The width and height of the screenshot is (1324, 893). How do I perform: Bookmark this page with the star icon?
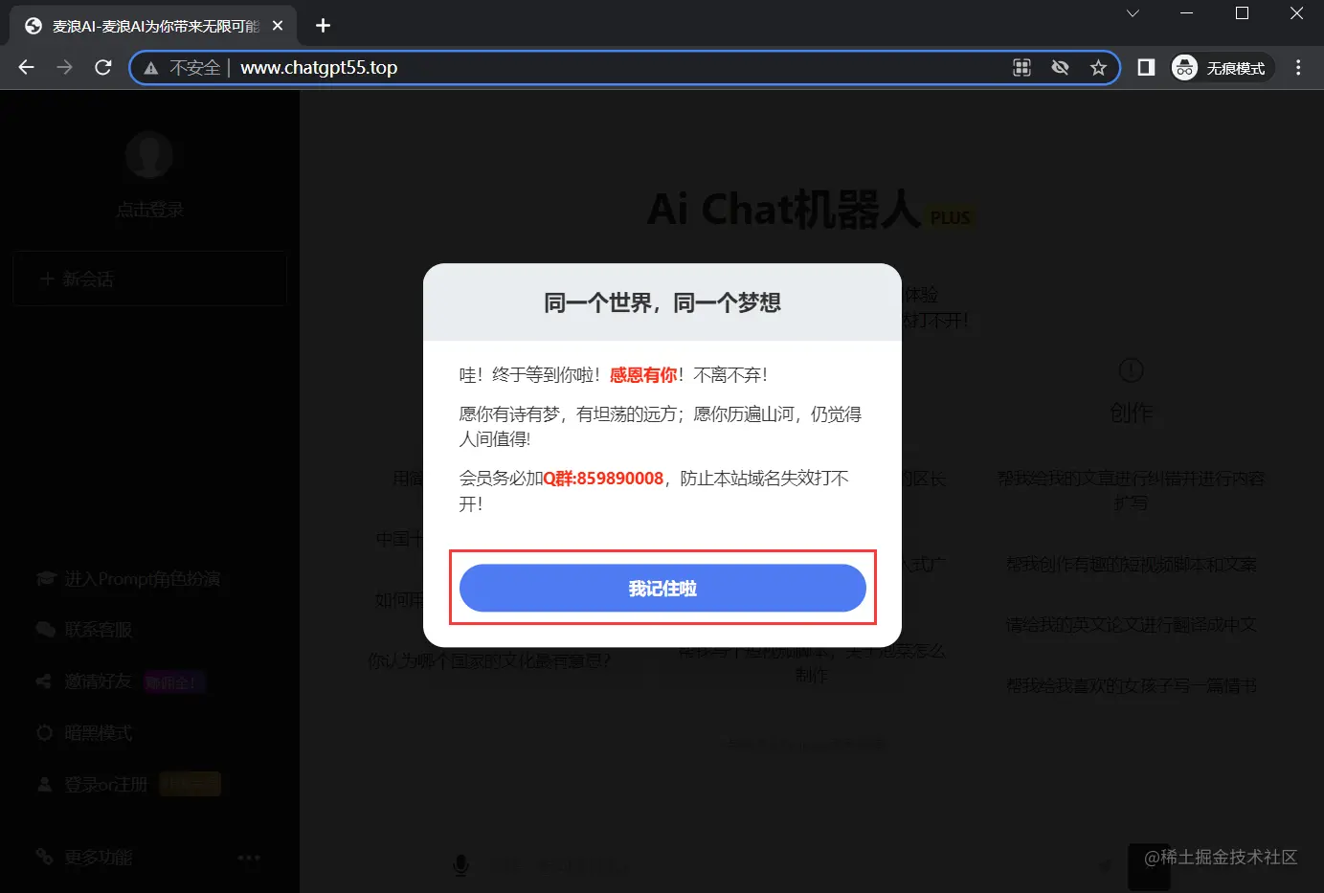click(1098, 67)
